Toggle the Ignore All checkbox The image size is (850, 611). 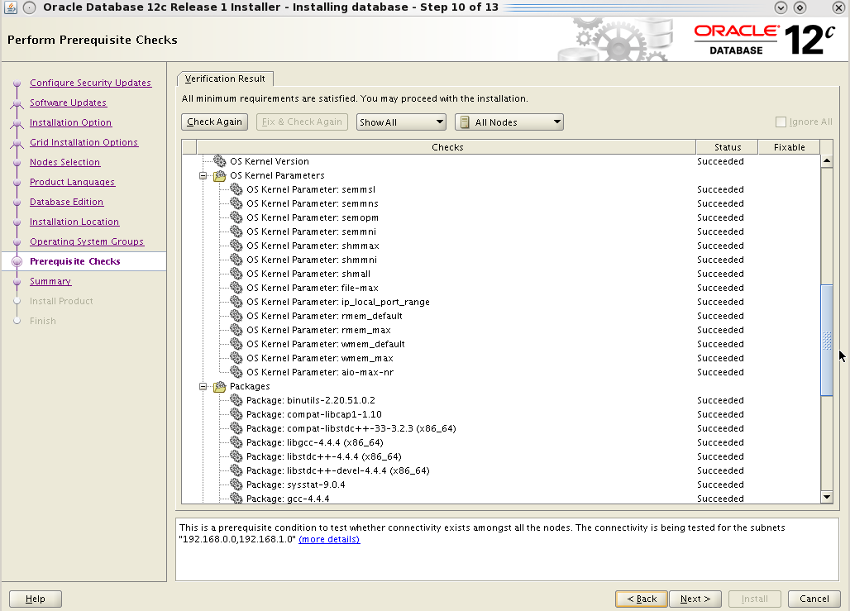[781, 122]
